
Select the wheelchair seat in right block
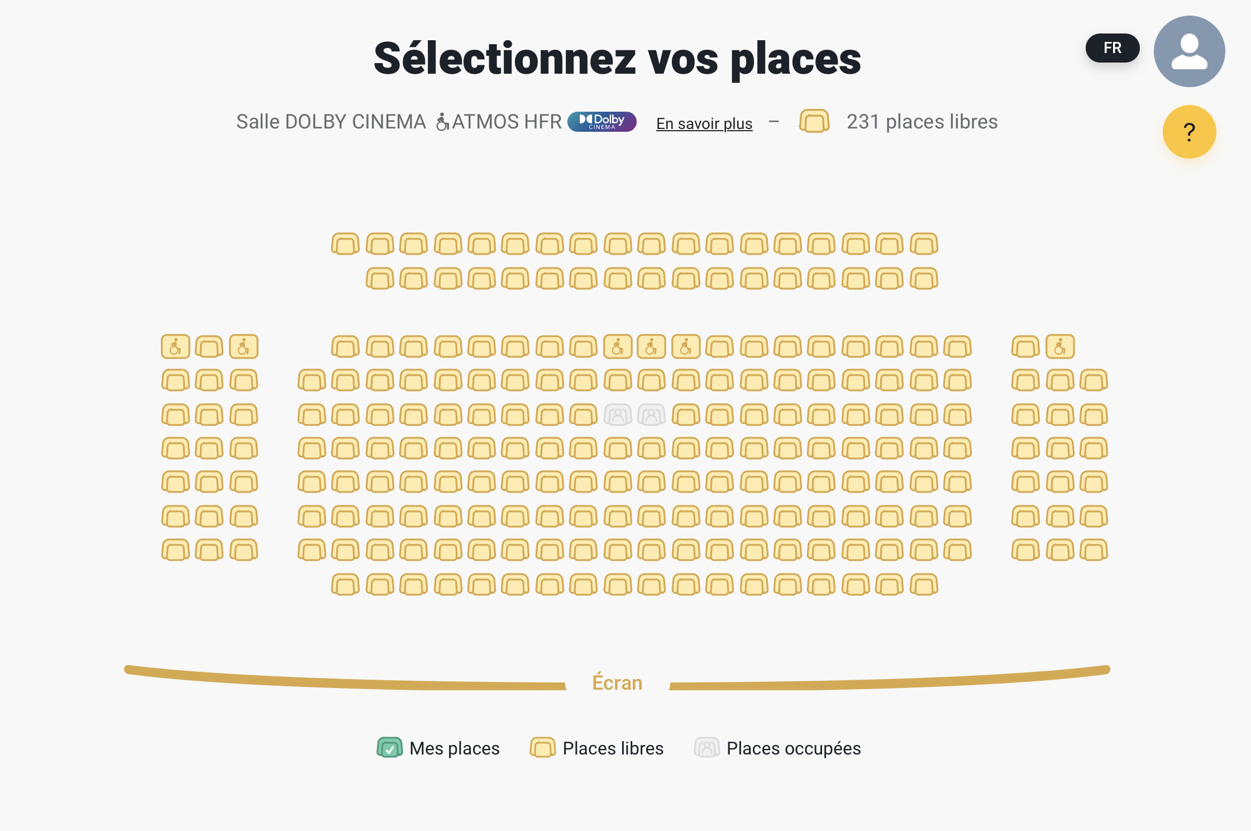(x=1059, y=347)
